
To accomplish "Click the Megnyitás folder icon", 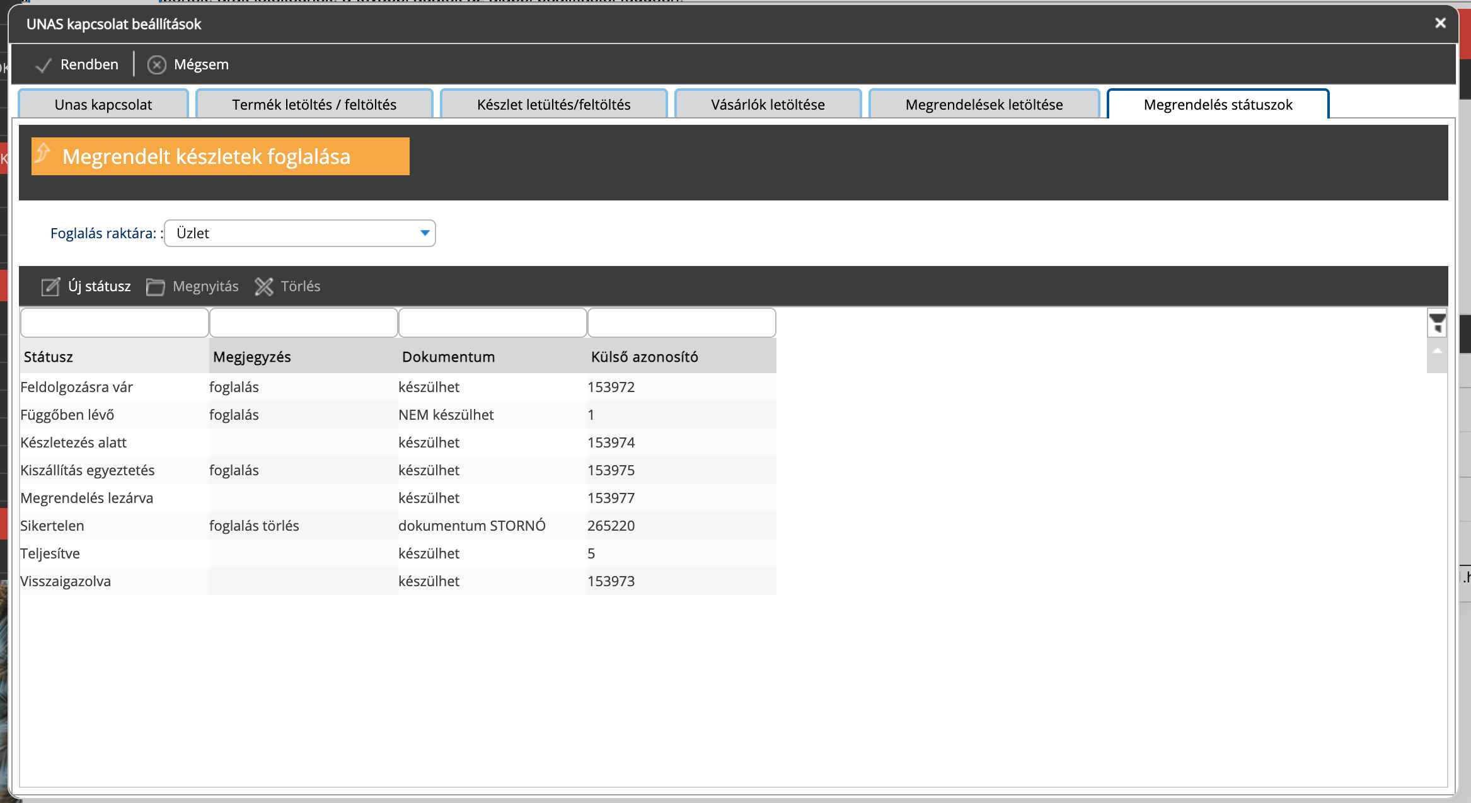I will pyautogui.click(x=155, y=287).
